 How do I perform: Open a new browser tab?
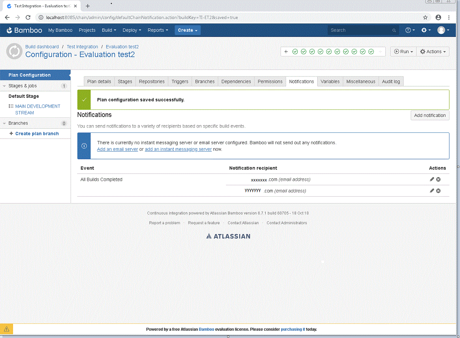(x=88, y=6)
